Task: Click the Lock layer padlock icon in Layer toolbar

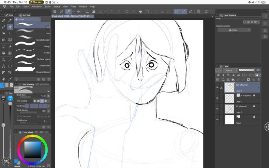Action: coord(233,75)
